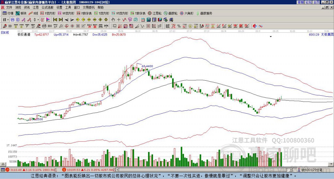334x179 pixels.
Task: Open the 文件 menu
Action: point(9,8)
